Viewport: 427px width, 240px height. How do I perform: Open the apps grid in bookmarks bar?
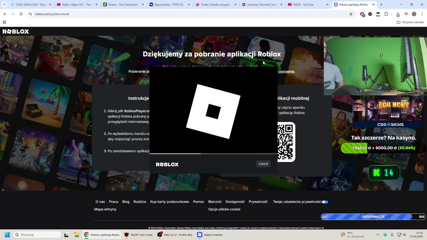4,22
